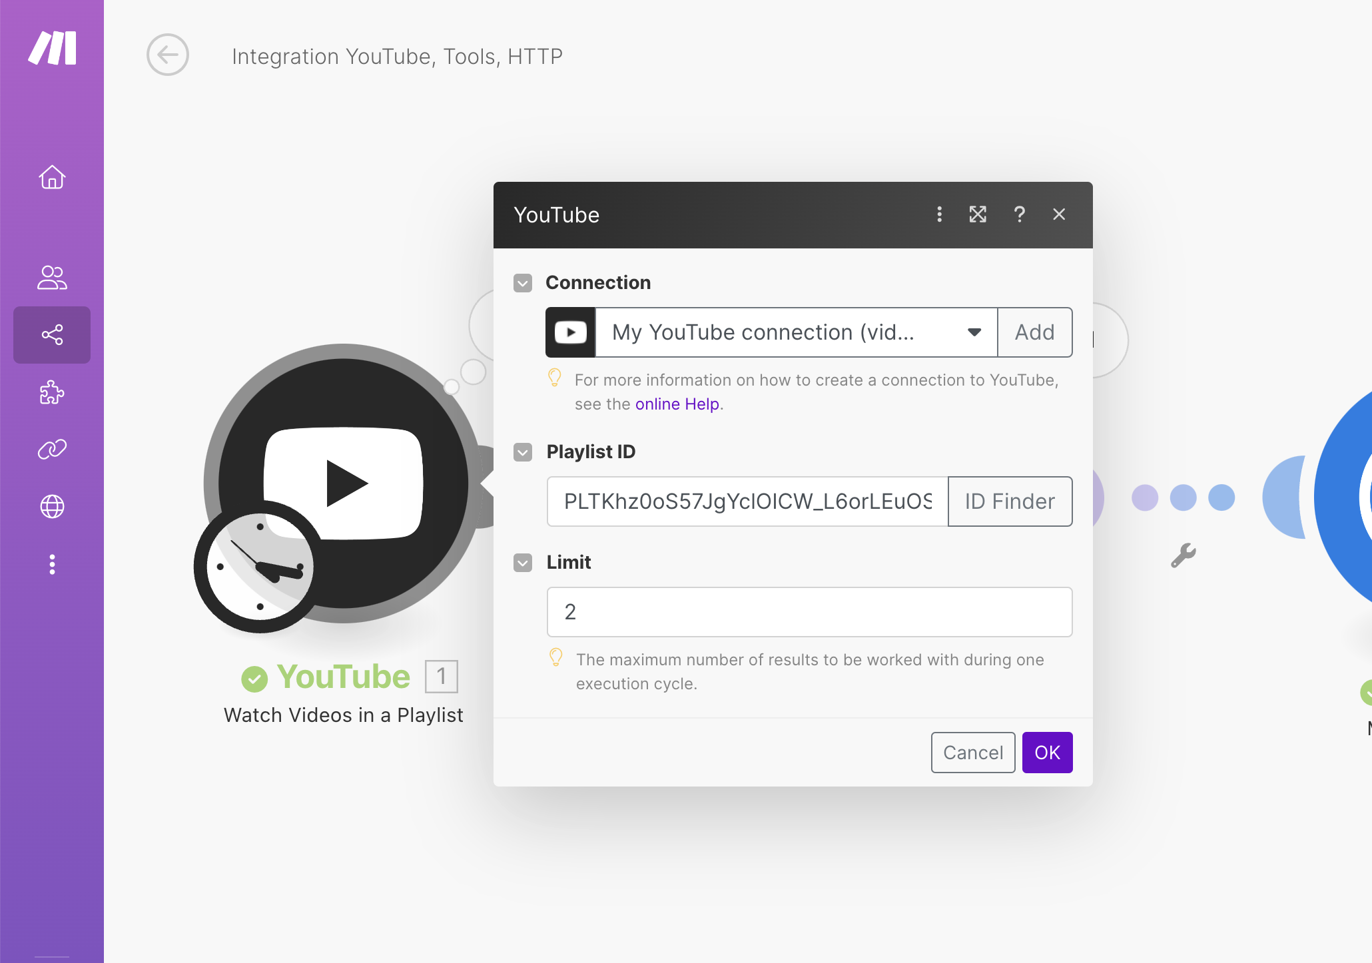Click the YouTube module circle on canvas
The width and height of the screenshot is (1372, 963).
click(344, 483)
